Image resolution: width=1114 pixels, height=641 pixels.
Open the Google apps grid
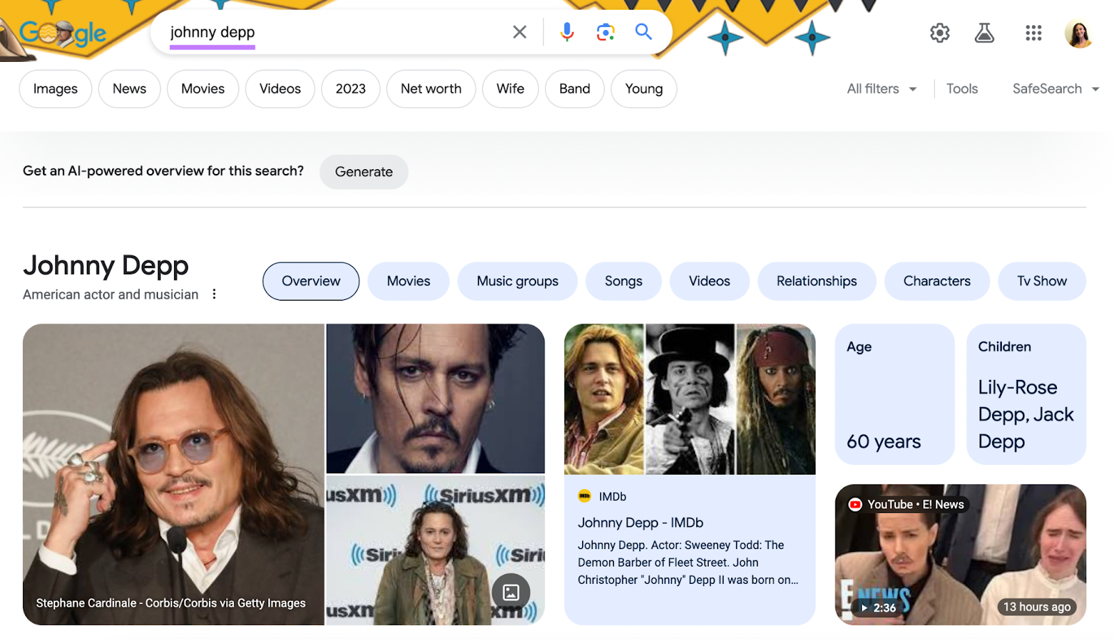pos(1033,33)
